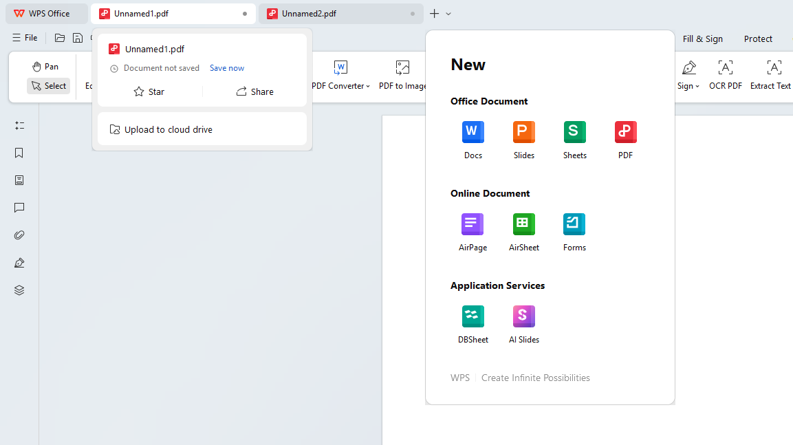Create a new Forms document
Viewport: 793px width, 445px height.
tap(574, 232)
